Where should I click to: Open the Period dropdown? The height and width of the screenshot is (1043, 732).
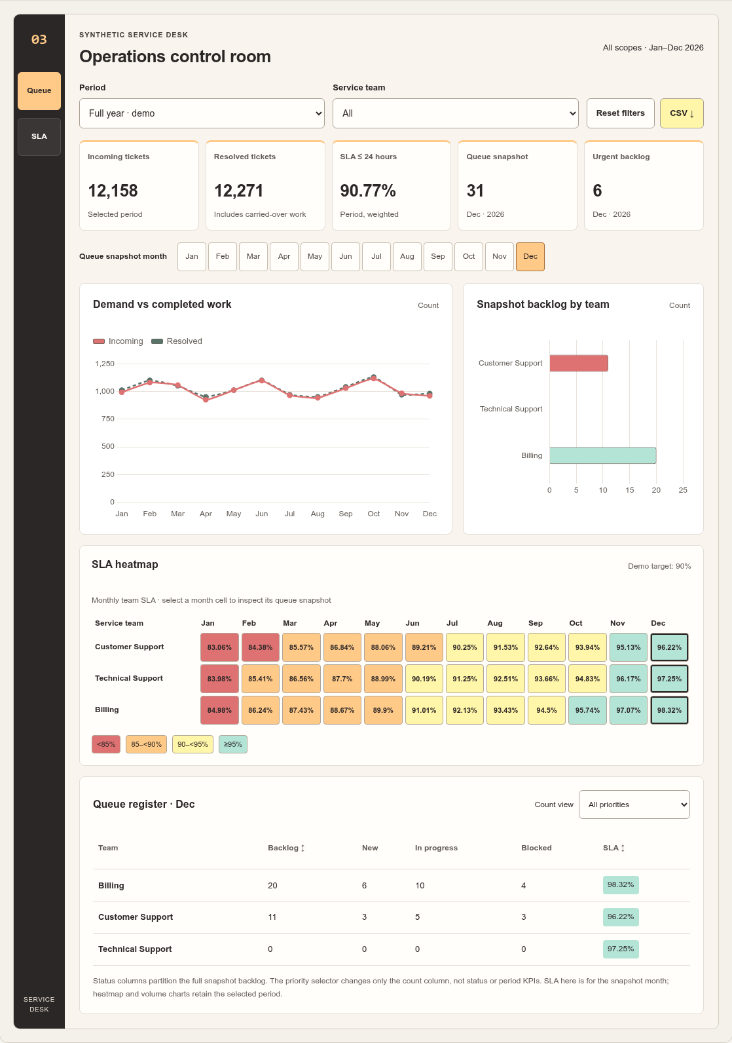(x=202, y=113)
